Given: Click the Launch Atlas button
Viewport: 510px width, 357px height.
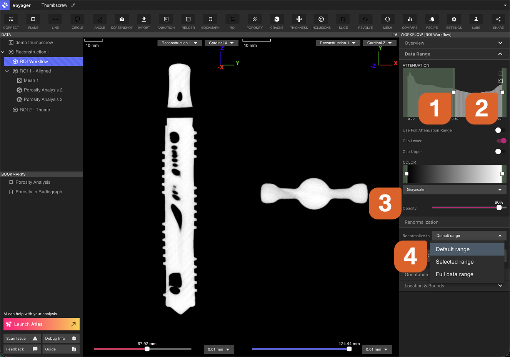Looking at the screenshot, I should tap(42, 324).
